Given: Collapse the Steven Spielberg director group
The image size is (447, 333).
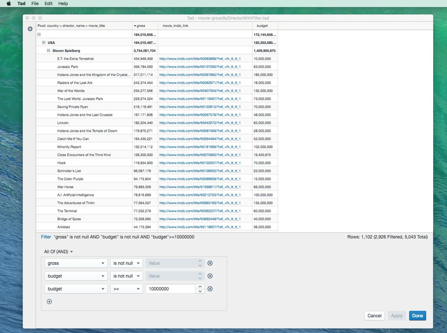Looking at the screenshot, I should [x=48, y=51].
